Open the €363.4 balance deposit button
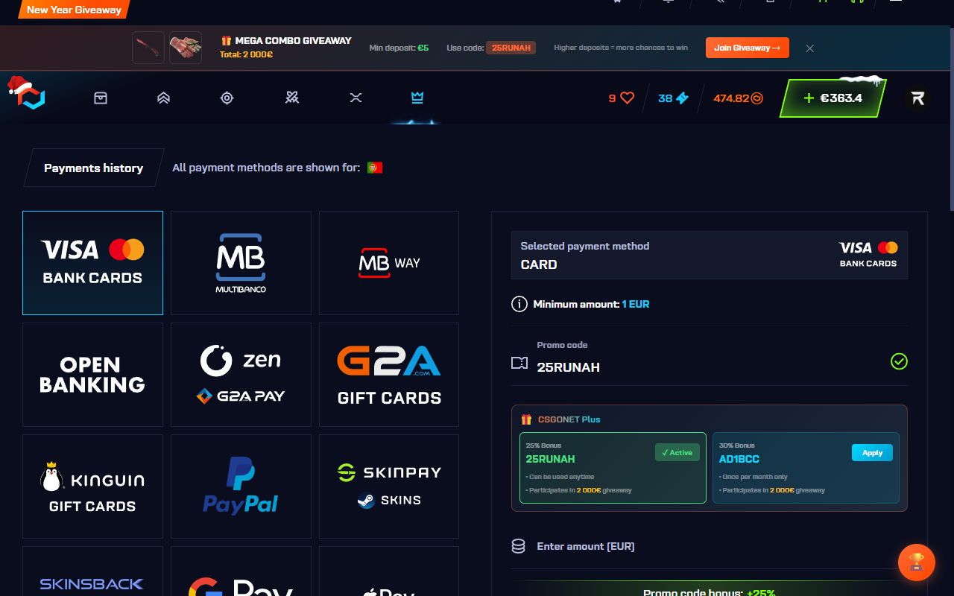 click(833, 98)
